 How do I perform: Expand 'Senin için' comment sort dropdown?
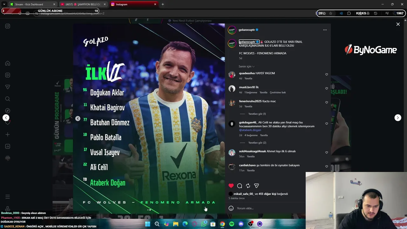coord(247,66)
